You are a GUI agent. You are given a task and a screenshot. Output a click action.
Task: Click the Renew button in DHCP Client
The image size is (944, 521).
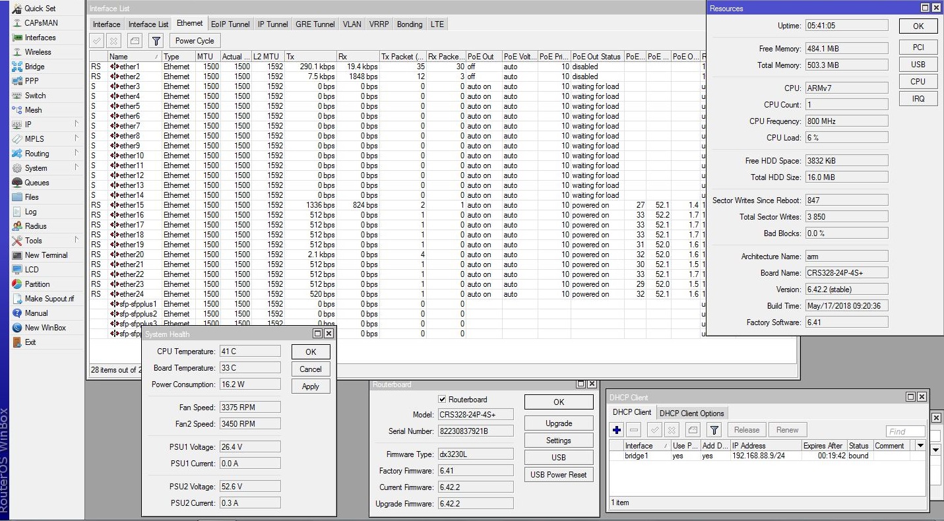788,430
